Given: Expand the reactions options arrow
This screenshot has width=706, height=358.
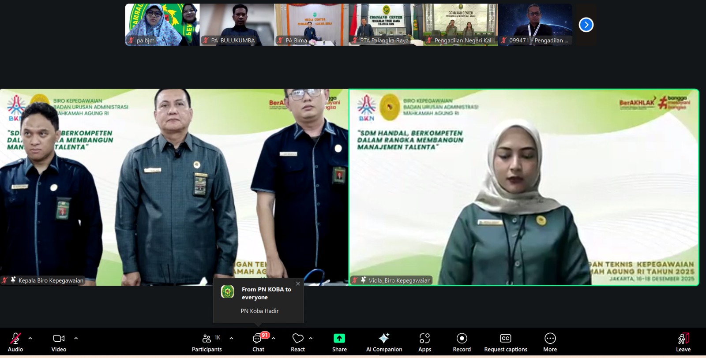Looking at the screenshot, I should coord(311,339).
